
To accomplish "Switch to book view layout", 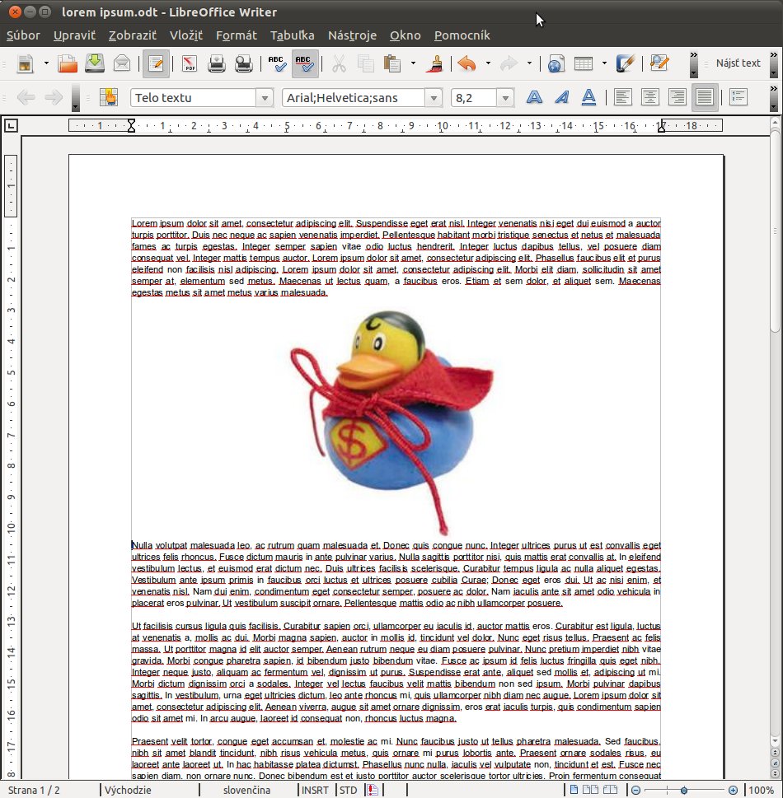I will pyautogui.click(x=610, y=790).
